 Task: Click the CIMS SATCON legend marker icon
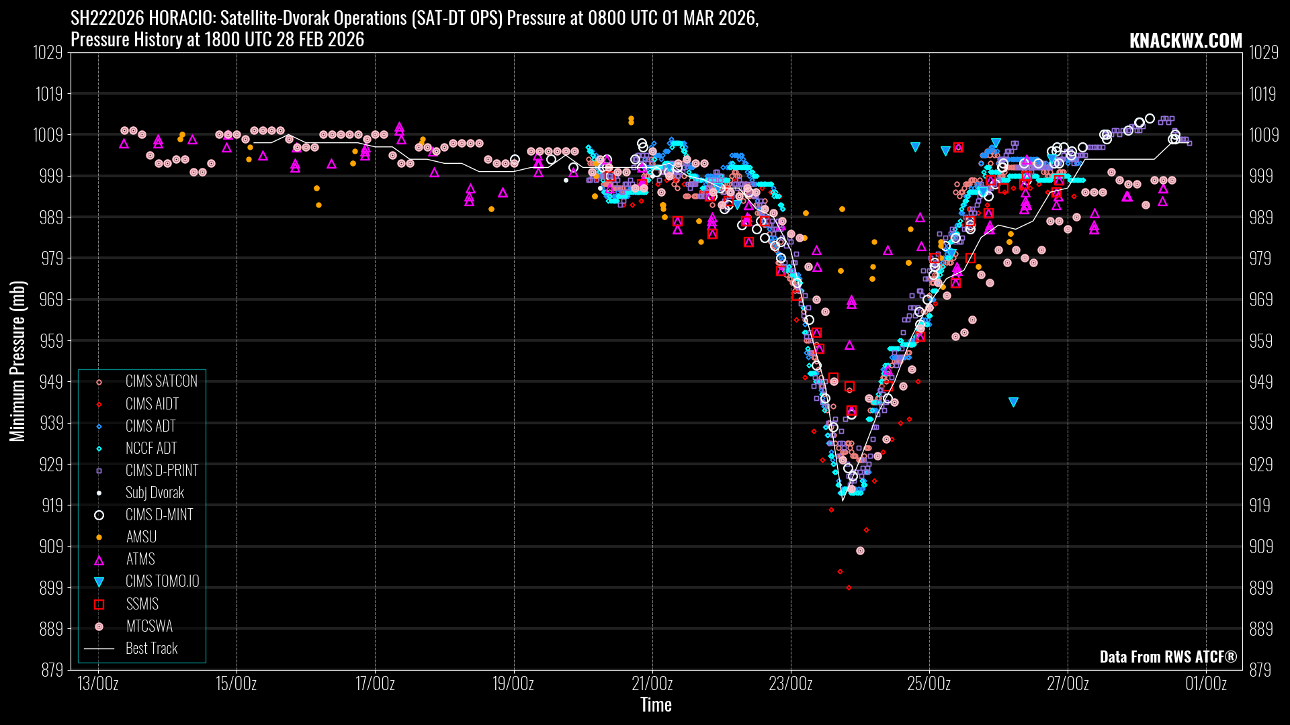(x=99, y=382)
